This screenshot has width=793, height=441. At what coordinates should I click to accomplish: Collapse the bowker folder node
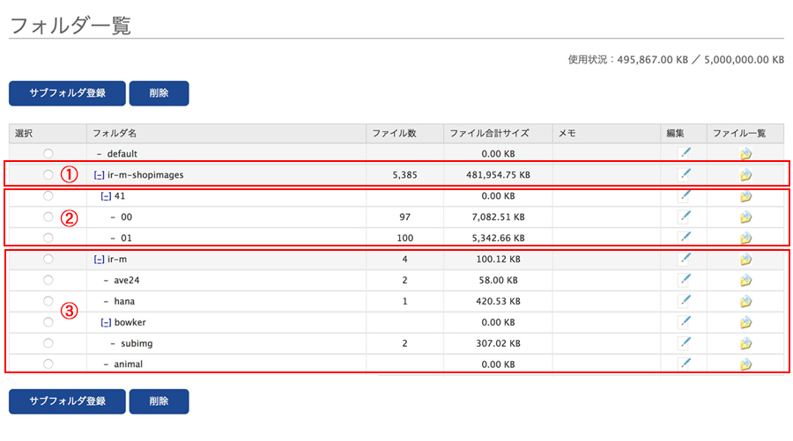click(106, 322)
